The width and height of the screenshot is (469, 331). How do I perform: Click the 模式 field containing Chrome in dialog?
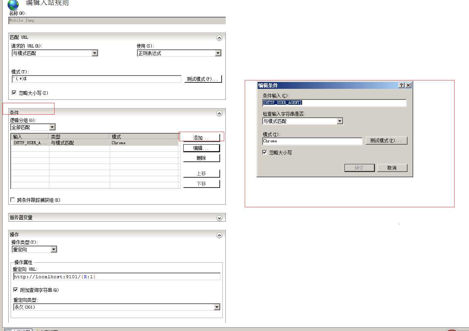[312, 141]
